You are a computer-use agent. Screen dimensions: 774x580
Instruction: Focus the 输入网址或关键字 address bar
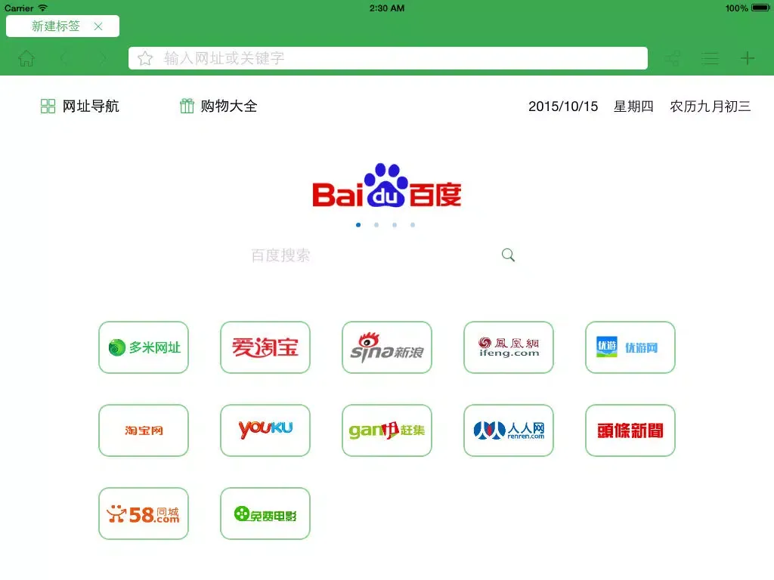click(x=388, y=58)
